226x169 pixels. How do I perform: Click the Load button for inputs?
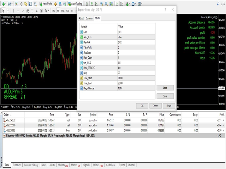click(165, 88)
